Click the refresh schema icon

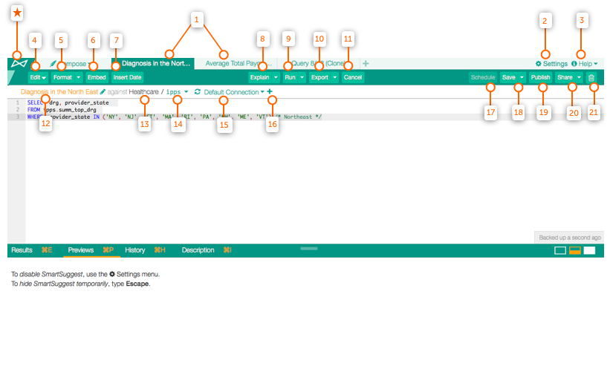[x=197, y=92]
